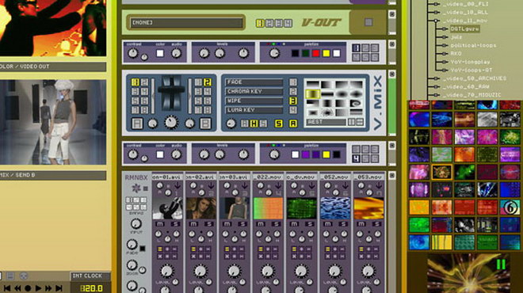Select CHROMA KEY mix mode
The width and height of the screenshot is (523, 293).
(254, 91)
